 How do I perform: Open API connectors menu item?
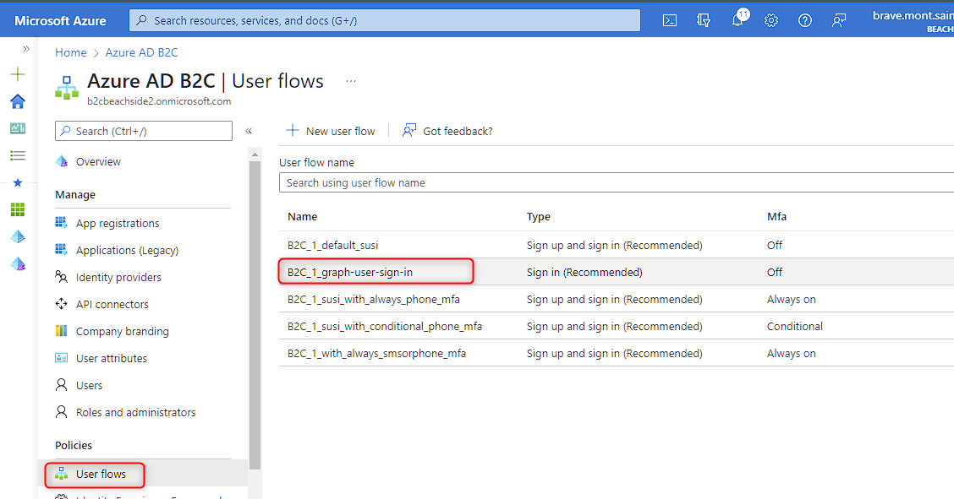(x=112, y=304)
